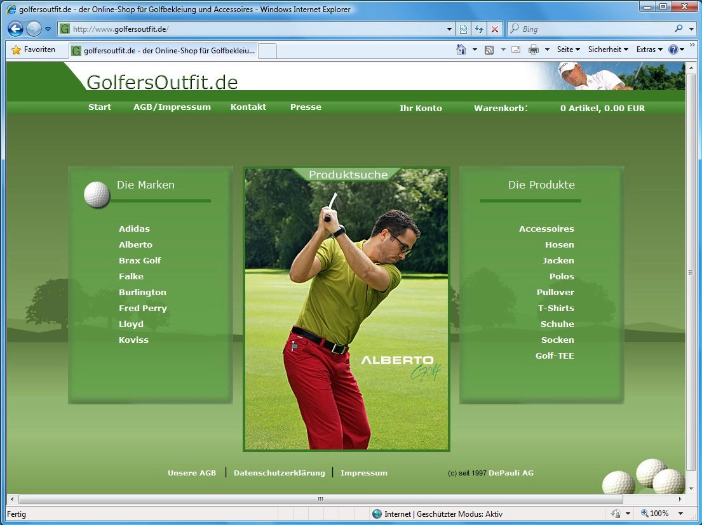
Task: Open AGB/Impressum in the navigation bar
Action: click(x=172, y=107)
